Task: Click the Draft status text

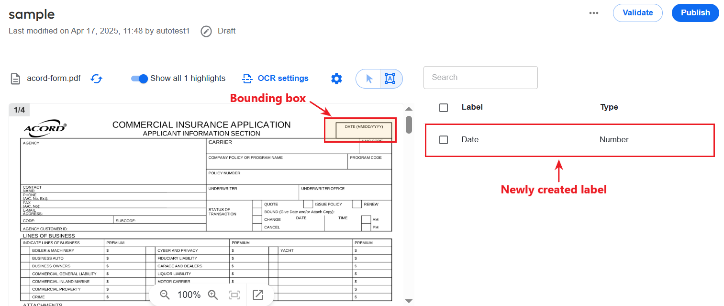Action: (x=226, y=31)
